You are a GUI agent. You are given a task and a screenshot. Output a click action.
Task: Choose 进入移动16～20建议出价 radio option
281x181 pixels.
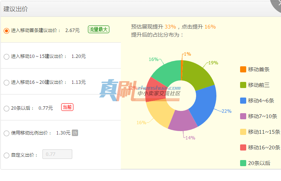(6, 83)
